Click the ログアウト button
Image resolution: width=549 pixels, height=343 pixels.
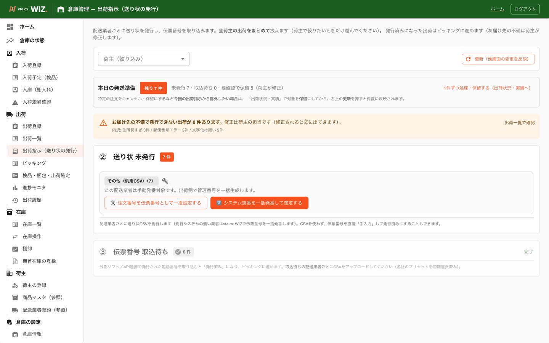tap(525, 9)
